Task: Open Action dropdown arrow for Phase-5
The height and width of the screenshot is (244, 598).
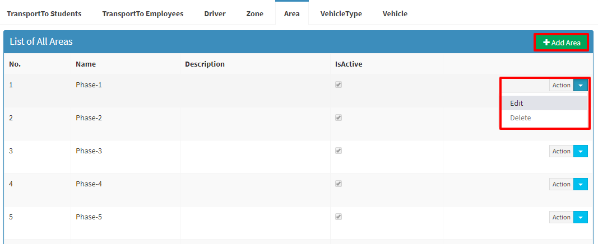Action: [x=581, y=217]
